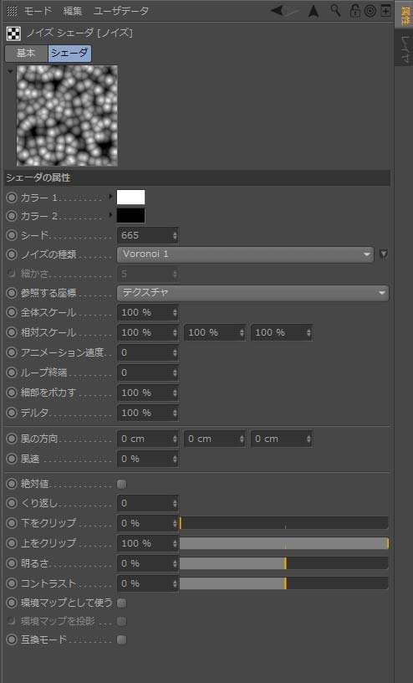Open the モード menu

[38, 11]
